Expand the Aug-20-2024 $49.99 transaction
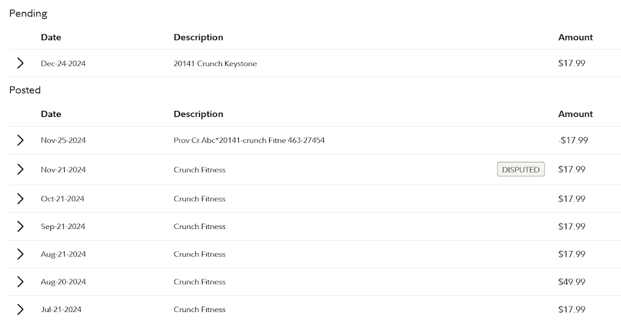 click(x=20, y=282)
